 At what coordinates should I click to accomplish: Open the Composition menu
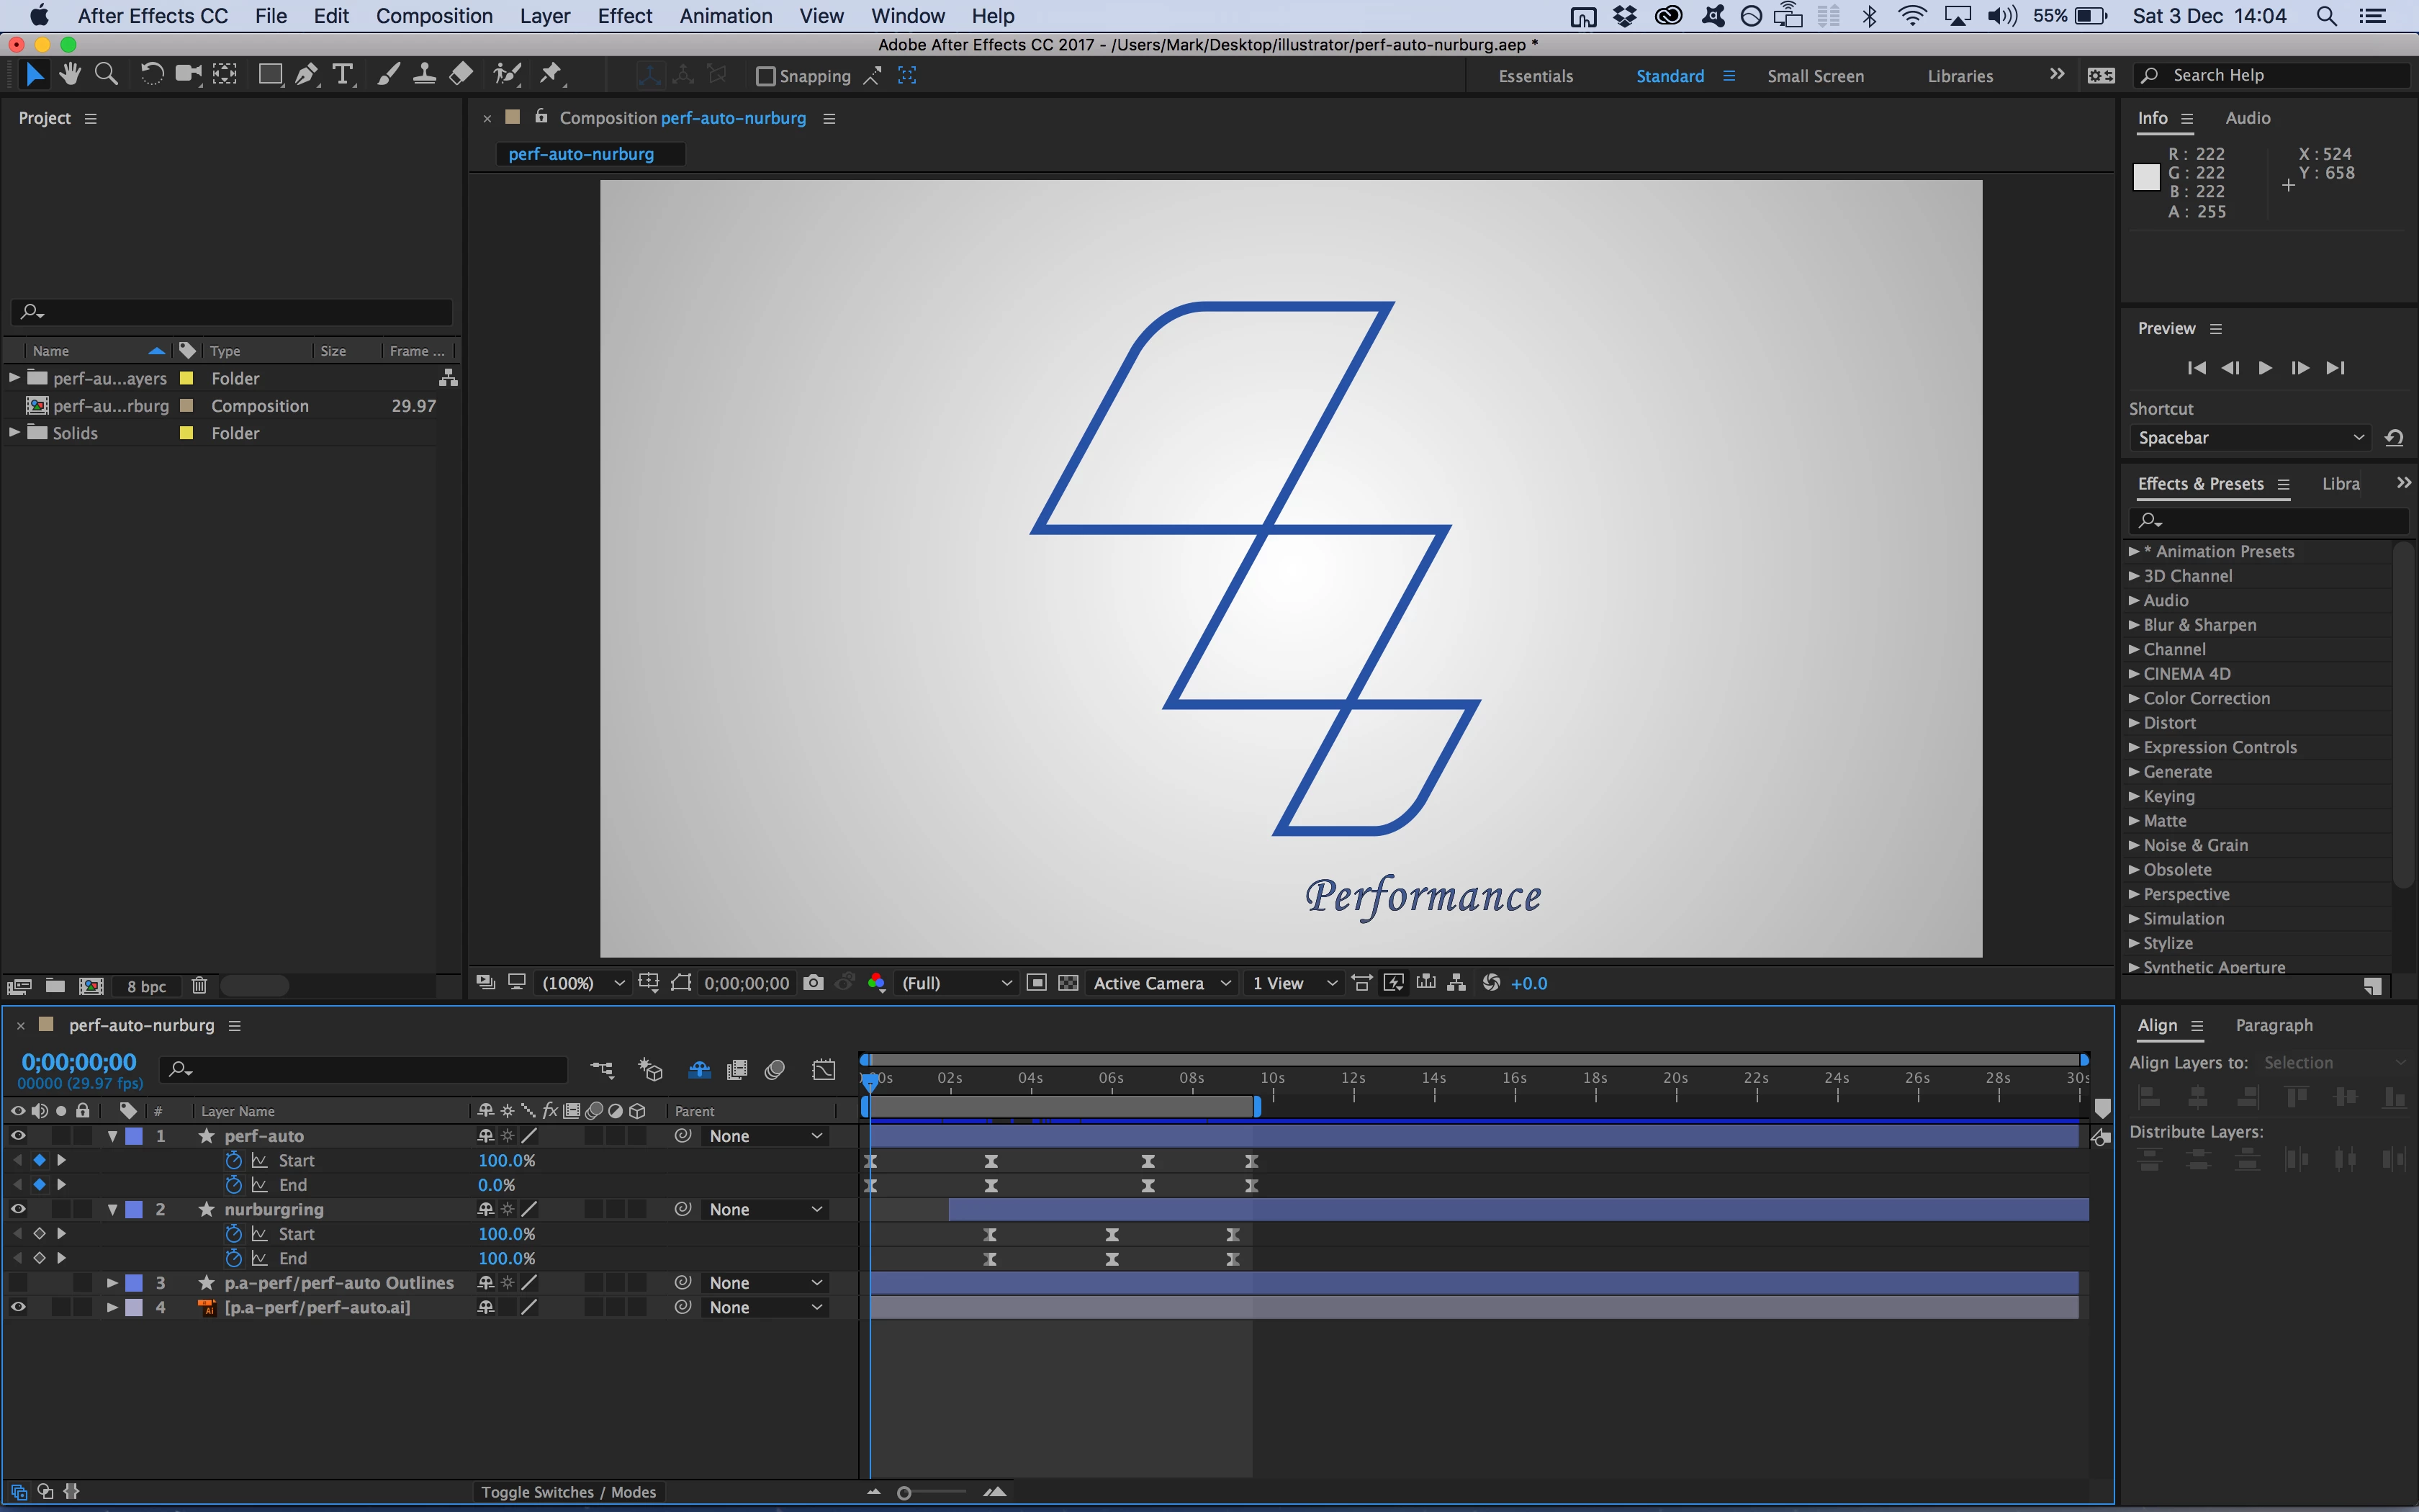click(x=434, y=16)
